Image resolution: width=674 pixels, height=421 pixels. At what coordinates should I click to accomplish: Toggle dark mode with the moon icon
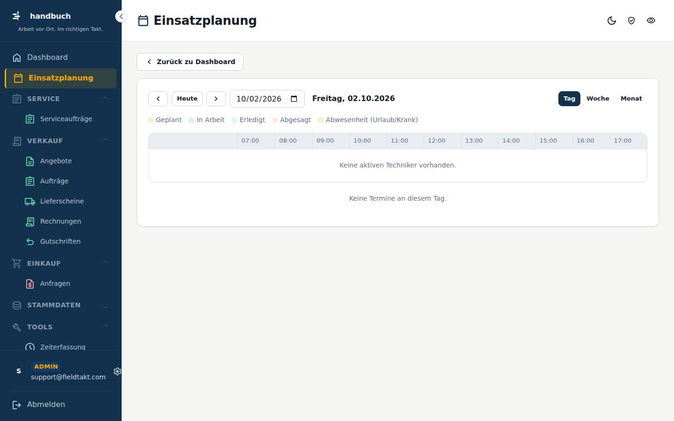click(612, 21)
